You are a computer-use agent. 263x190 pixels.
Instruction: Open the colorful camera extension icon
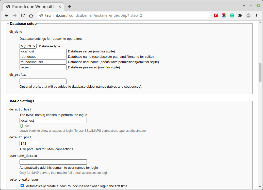(224, 15)
